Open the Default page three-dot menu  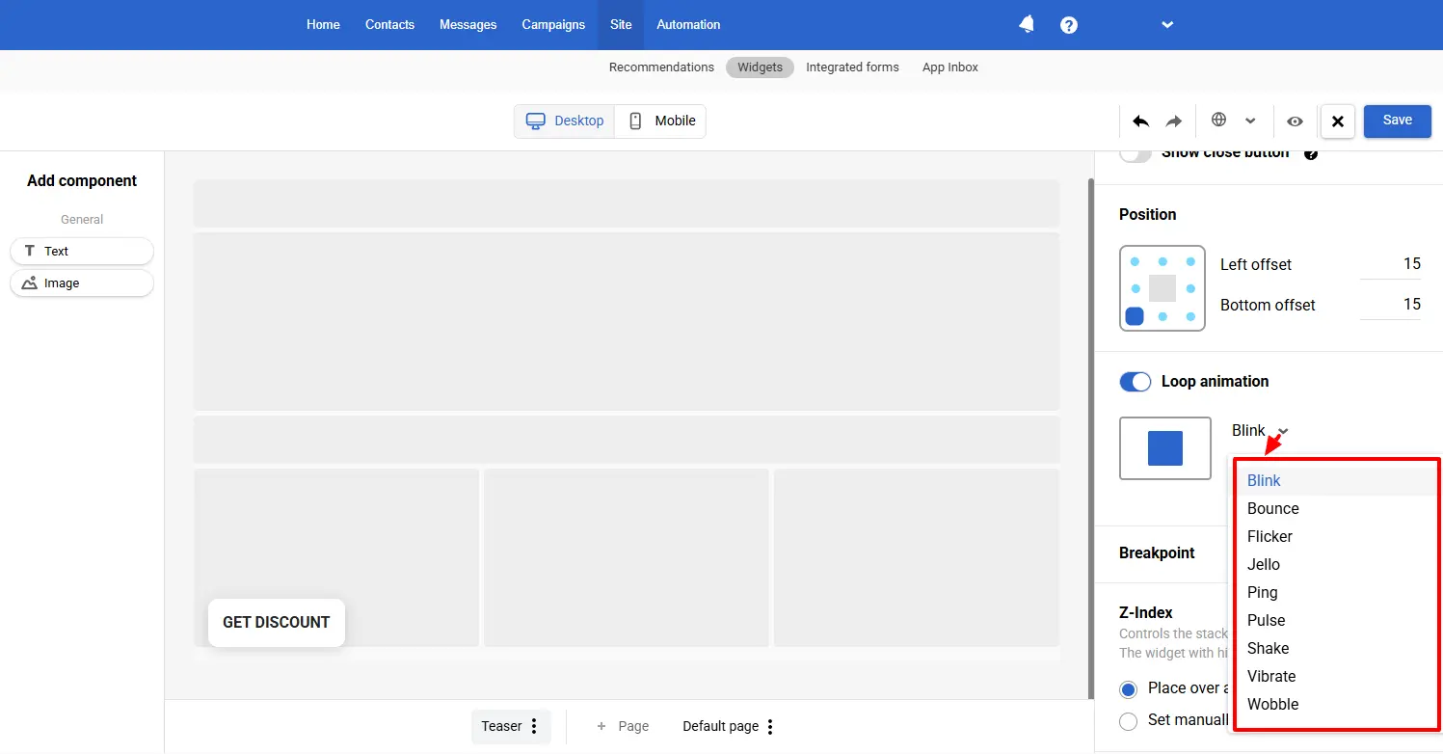click(x=769, y=726)
